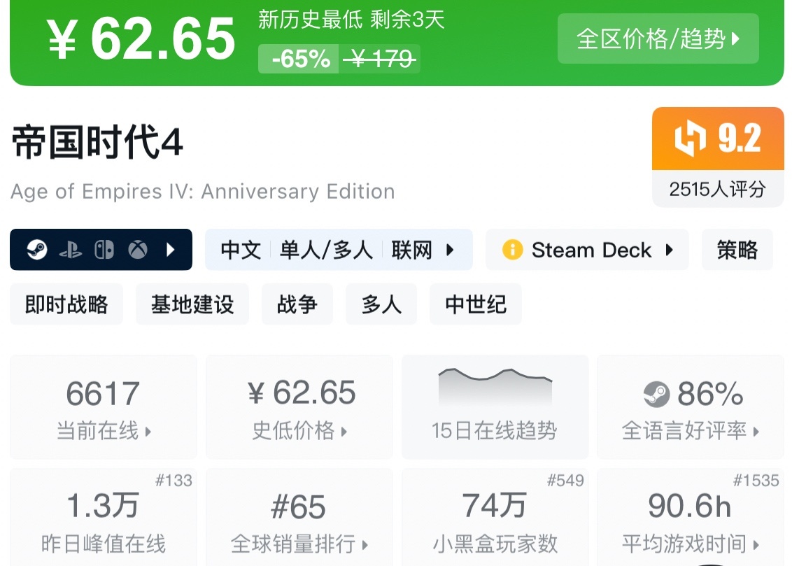Open the 基地建设 tag
792x566 pixels.
click(x=192, y=304)
